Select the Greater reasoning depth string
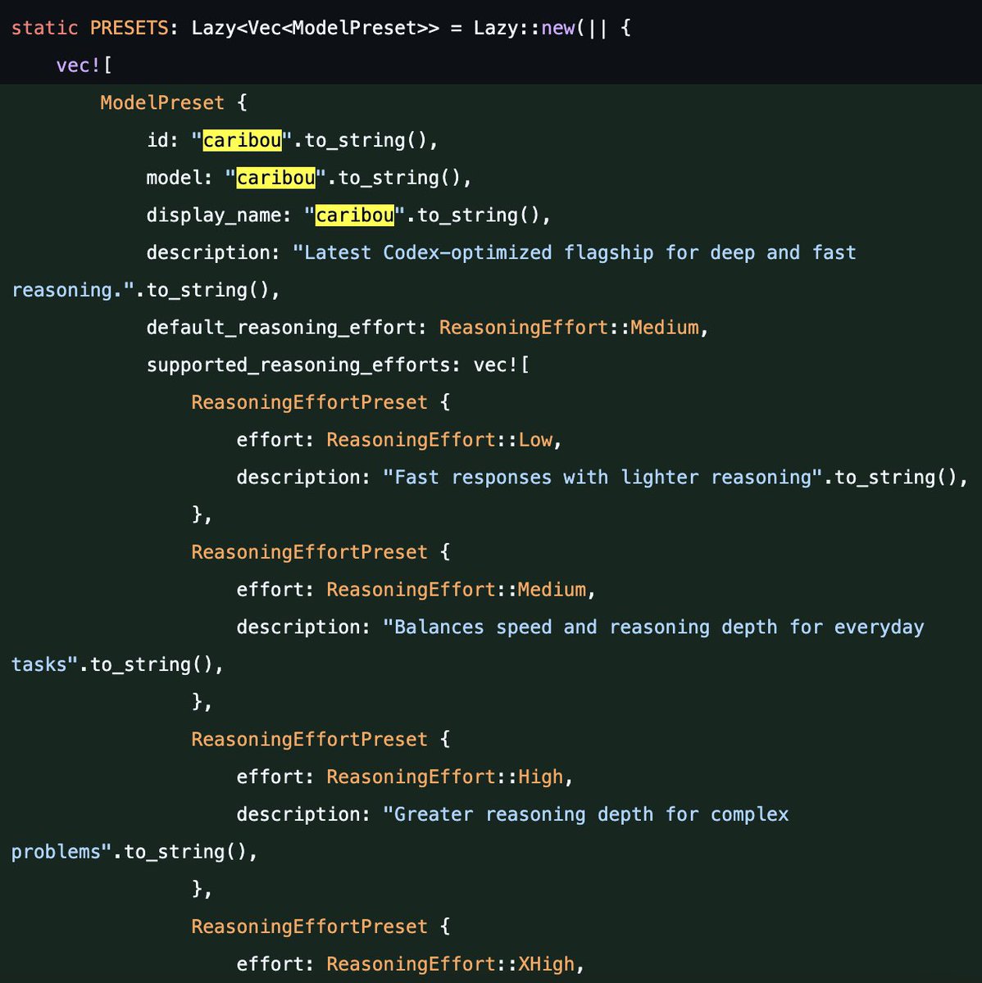Viewport: 982px width, 983px height. tap(586, 813)
